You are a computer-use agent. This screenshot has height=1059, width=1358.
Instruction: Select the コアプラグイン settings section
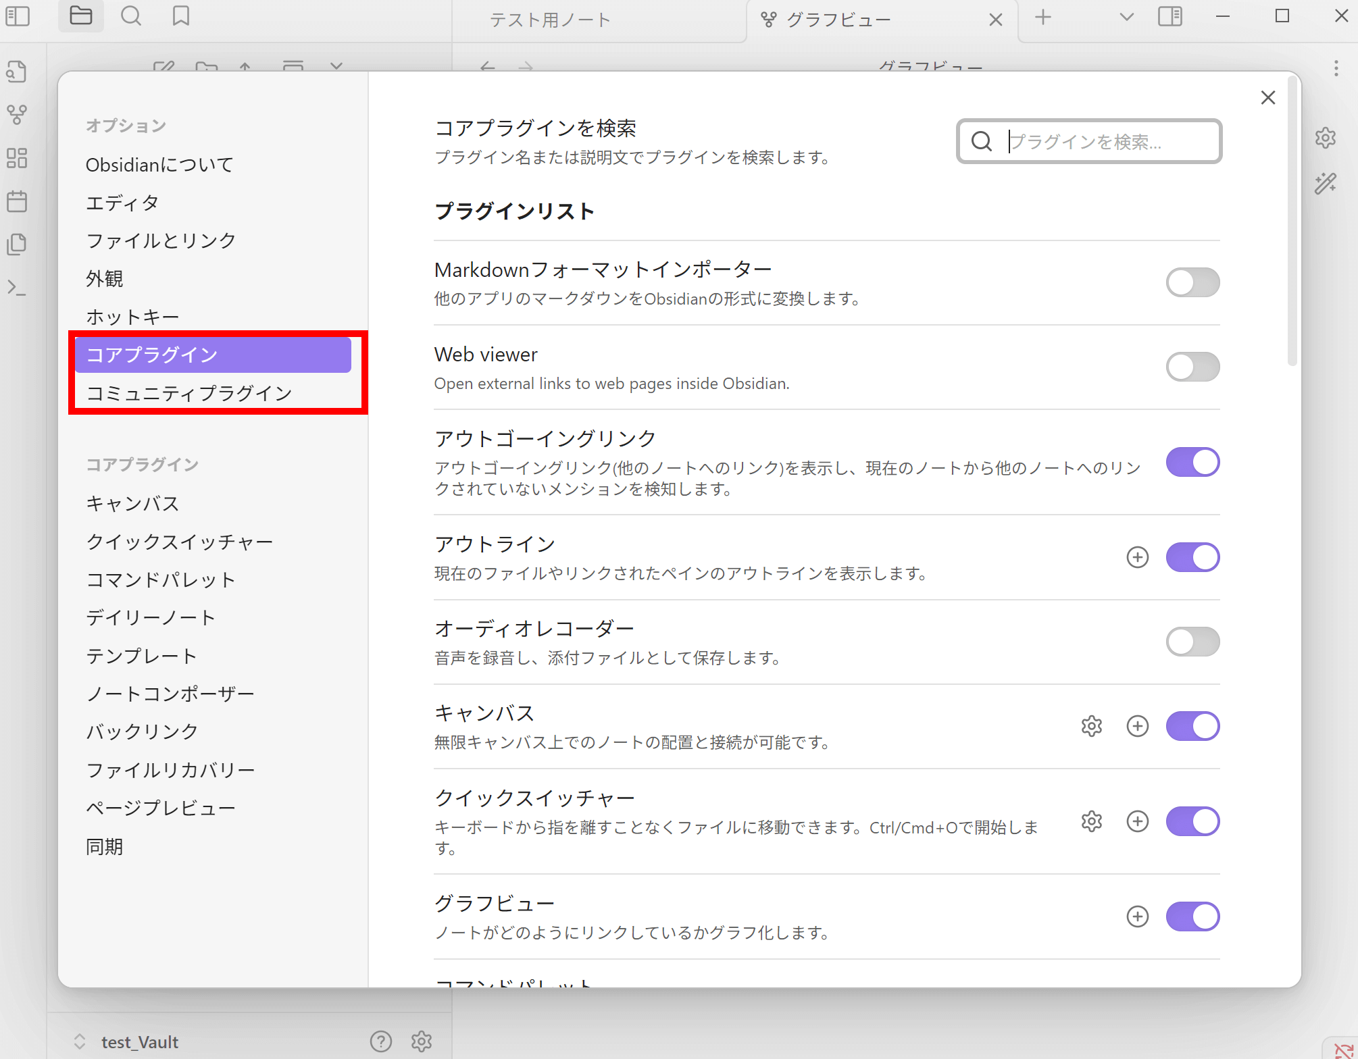tap(213, 355)
